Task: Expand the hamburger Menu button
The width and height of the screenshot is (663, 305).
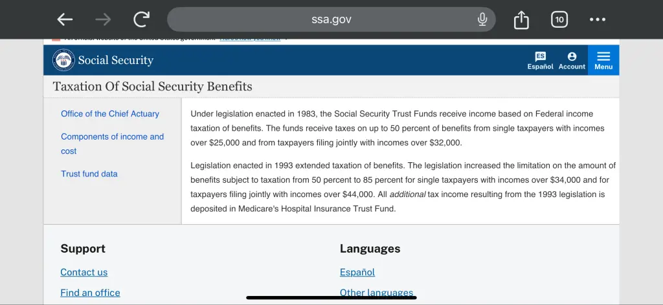Action: click(x=603, y=60)
